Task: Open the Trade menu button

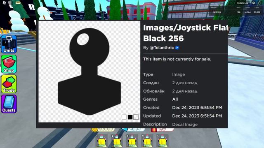Action: (x=9, y=84)
